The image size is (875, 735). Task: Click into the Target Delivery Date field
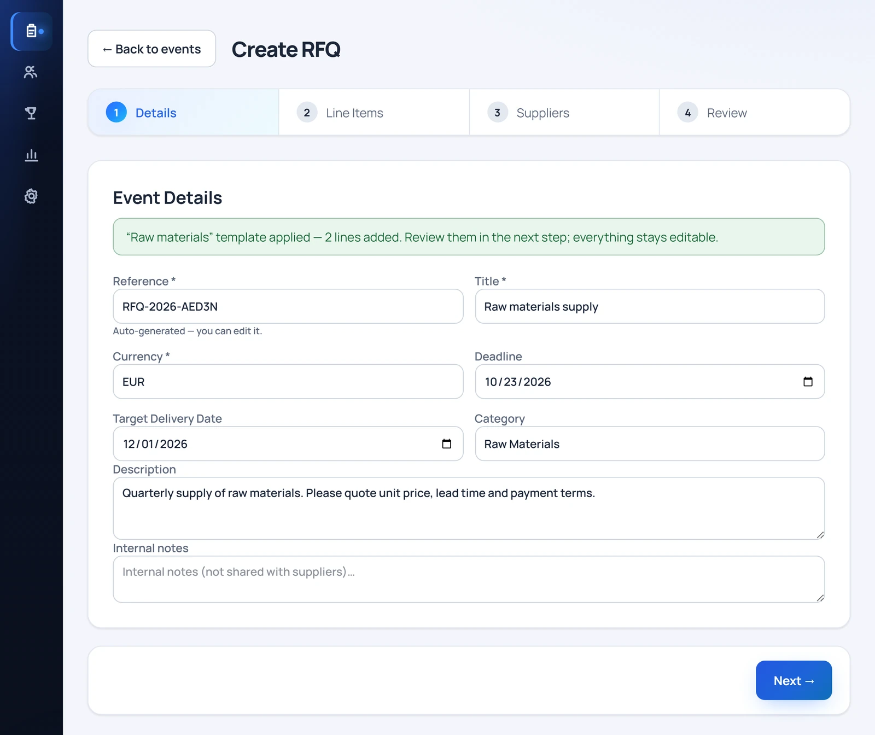click(x=288, y=444)
